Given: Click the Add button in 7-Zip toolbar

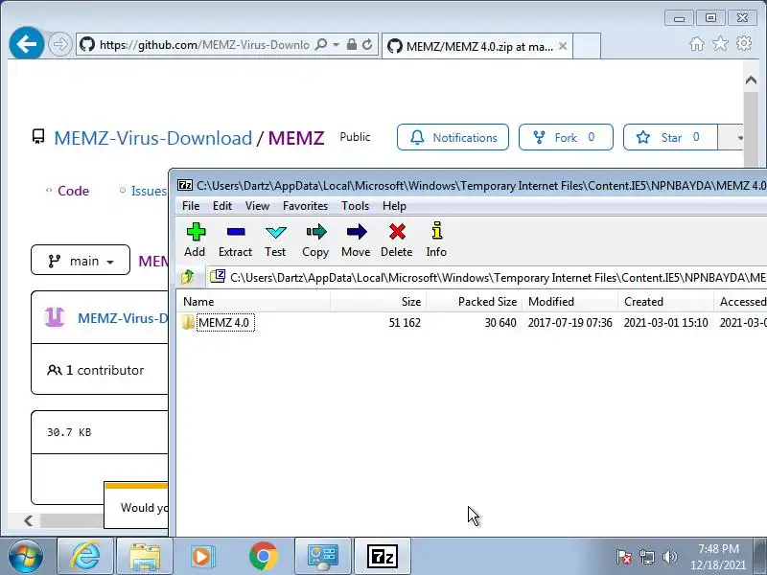Looking at the screenshot, I should (195, 240).
